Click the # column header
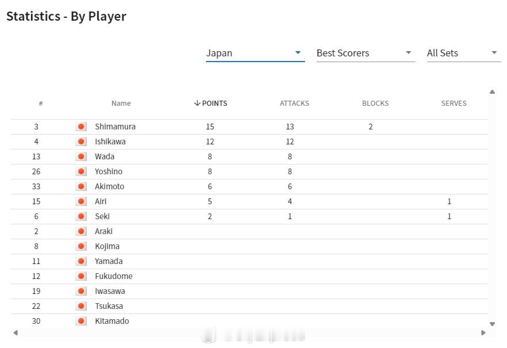This screenshot has width=507, height=348. [41, 104]
